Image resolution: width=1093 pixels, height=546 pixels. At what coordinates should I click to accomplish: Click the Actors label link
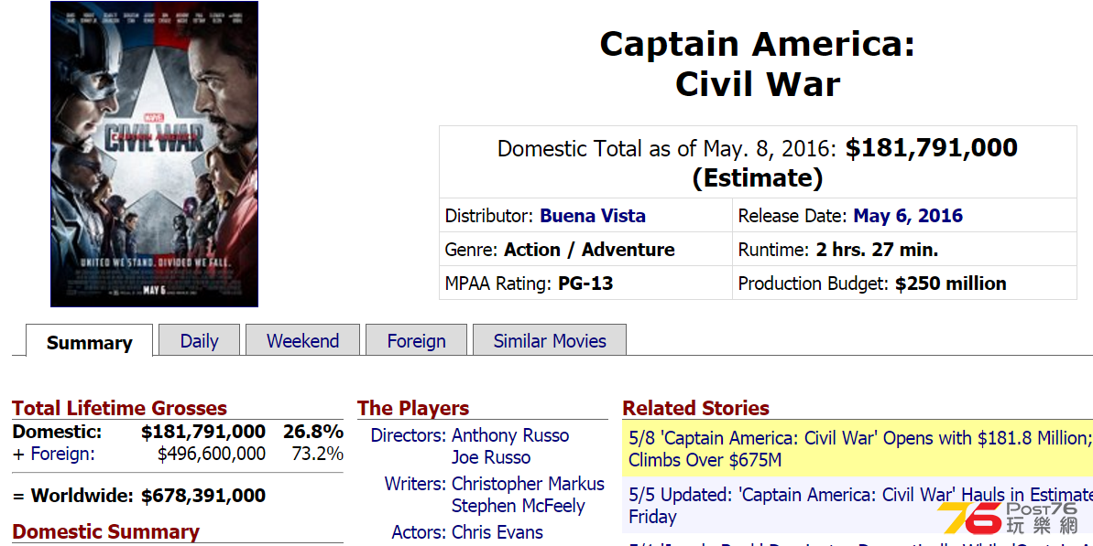(x=419, y=532)
